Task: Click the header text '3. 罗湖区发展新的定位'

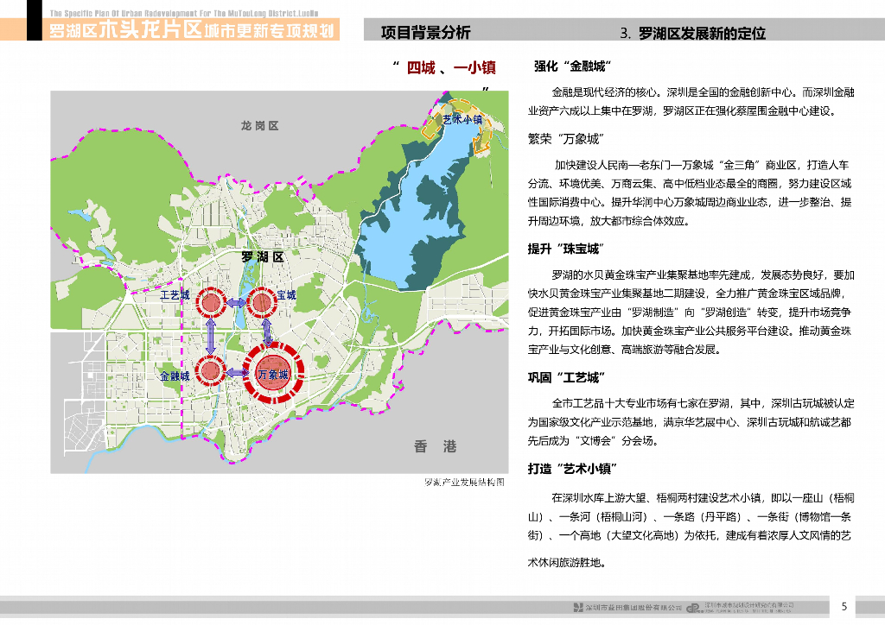Action: (x=692, y=34)
